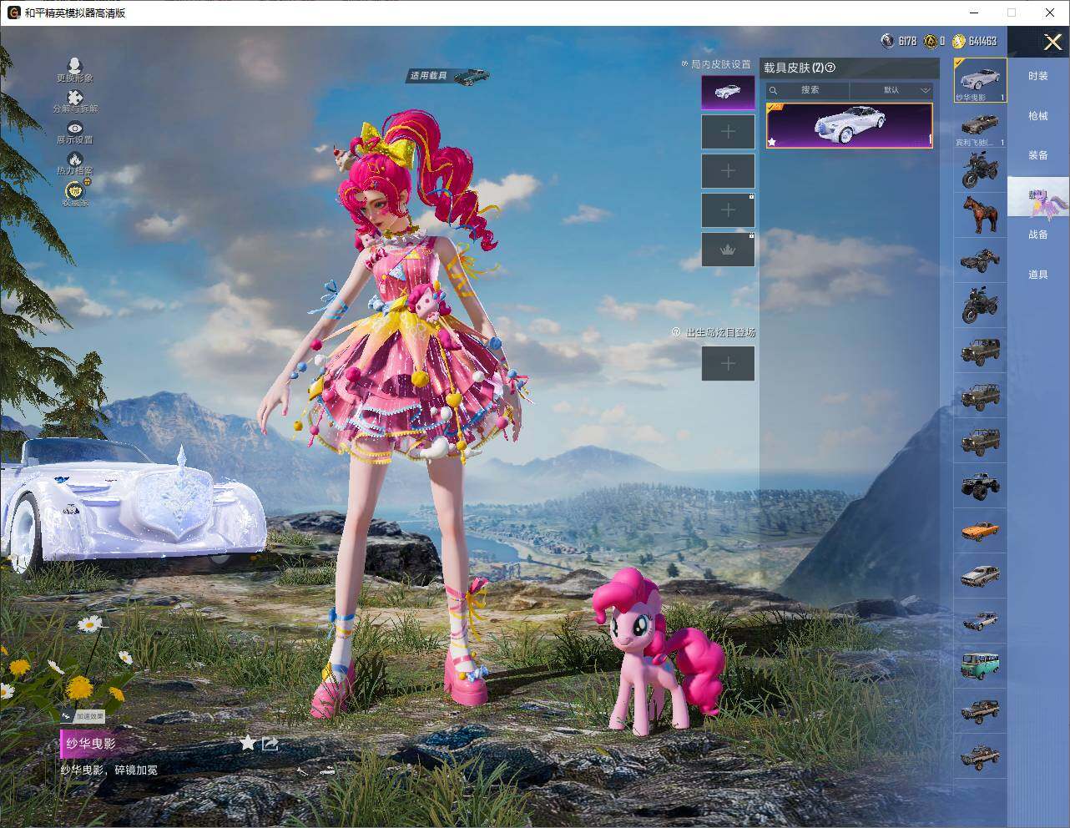
Task: Switch to the 装备 tab
Action: [1038, 155]
